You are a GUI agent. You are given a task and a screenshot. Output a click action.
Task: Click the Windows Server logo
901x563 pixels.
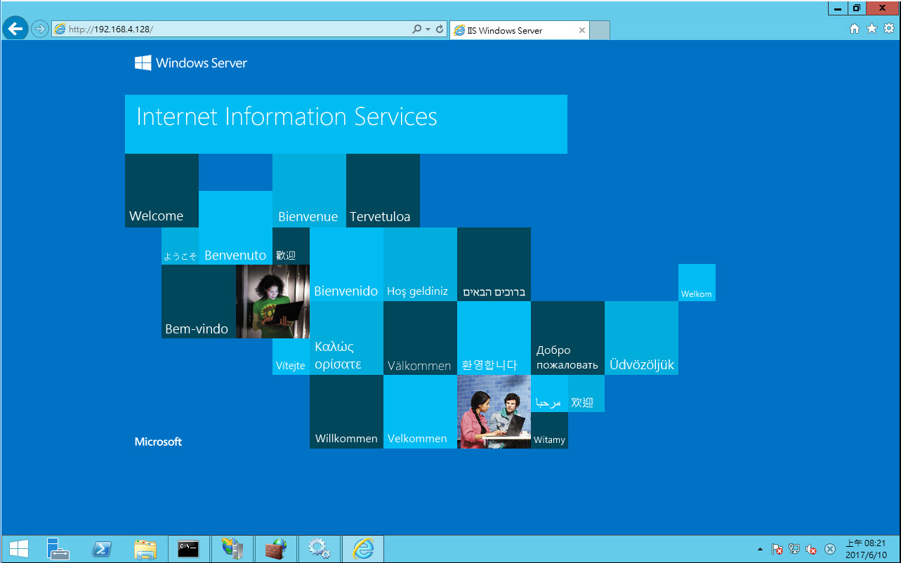point(191,63)
